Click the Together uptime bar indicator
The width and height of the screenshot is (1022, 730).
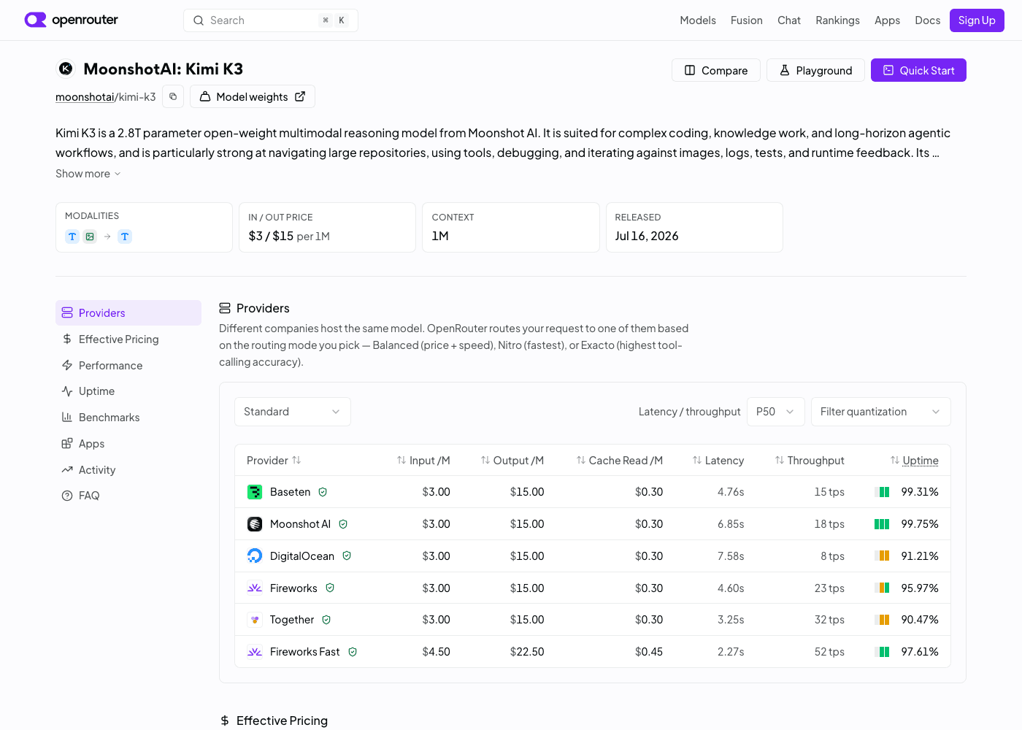(x=882, y=620)
